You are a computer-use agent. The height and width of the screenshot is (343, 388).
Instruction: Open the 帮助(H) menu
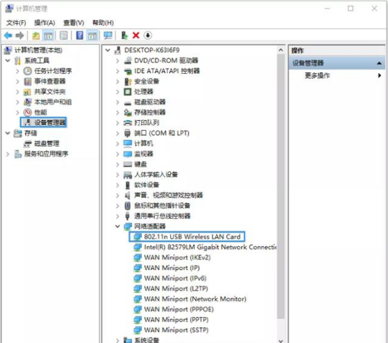(x=103, y=23)
